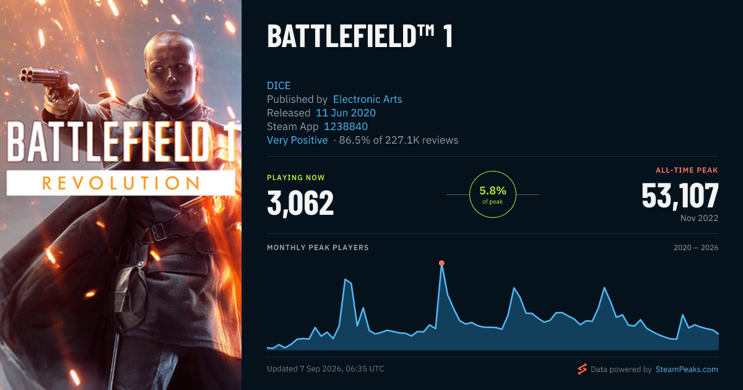743x390 pixels.
Task: Click the Nov 2022 peak date label
Action: [699, 219]
